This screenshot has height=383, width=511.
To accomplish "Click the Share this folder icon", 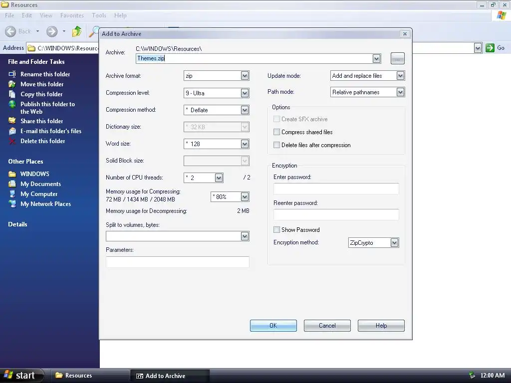I will click(x=12, y=121).
